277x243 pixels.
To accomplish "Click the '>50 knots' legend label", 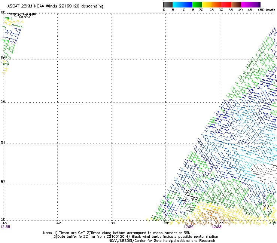I will [x=266, y=10].
